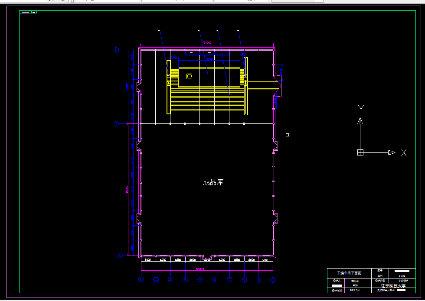425x301 pixels.
Task: Click grid axis bubble 9
Action: [259, 280]
